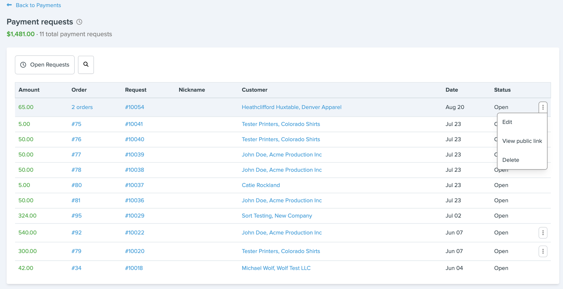
Task: Open order #75
Action: pos(76,124)
